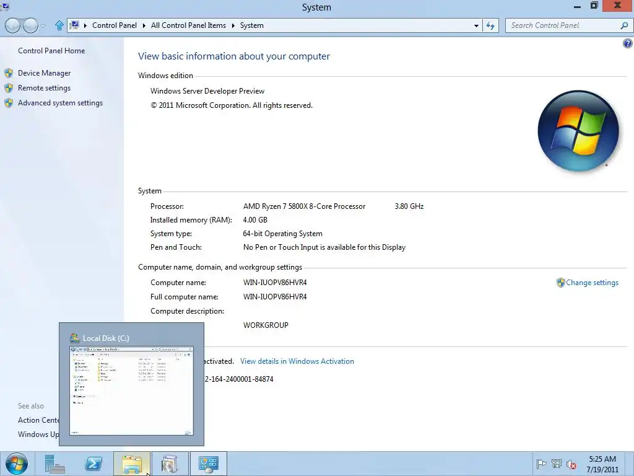Open Server Manager from the taskbar
This screenshot has width=634, height=476.
(54, 464)
